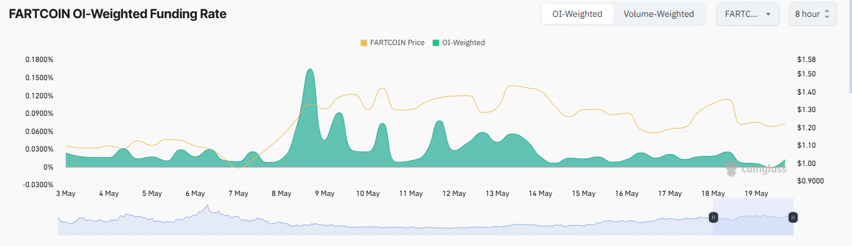The image size is (852, 246).
Task: Click the $1.00 price axis label
Action: (806, 163)
